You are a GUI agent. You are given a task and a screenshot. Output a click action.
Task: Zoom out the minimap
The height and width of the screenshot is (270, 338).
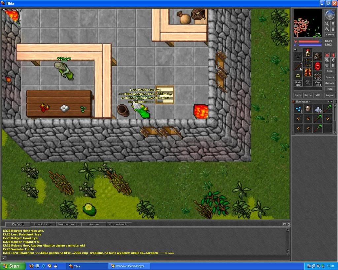(327, 24)
